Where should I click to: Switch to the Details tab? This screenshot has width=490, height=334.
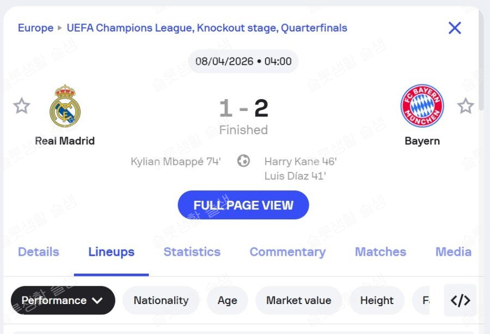point(39,252)
